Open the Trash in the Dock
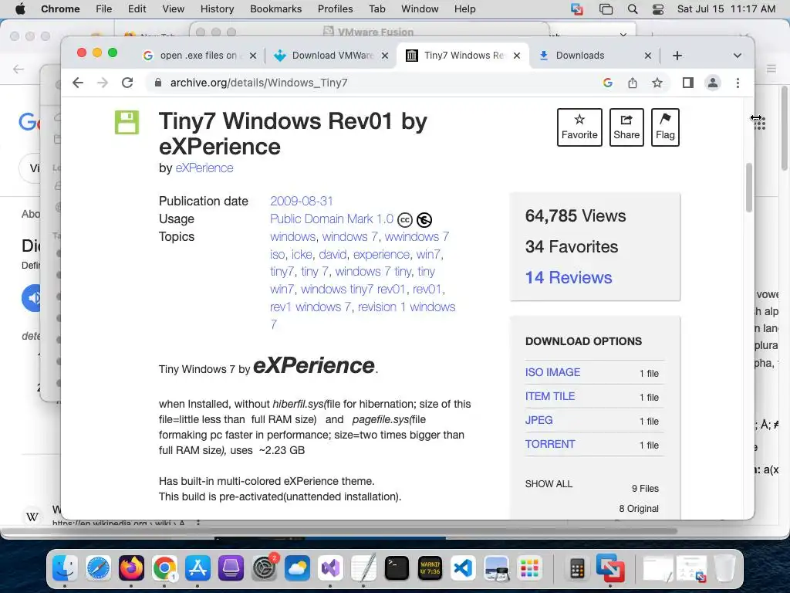This screenshot has width=790, height=593. coord(724,568)
